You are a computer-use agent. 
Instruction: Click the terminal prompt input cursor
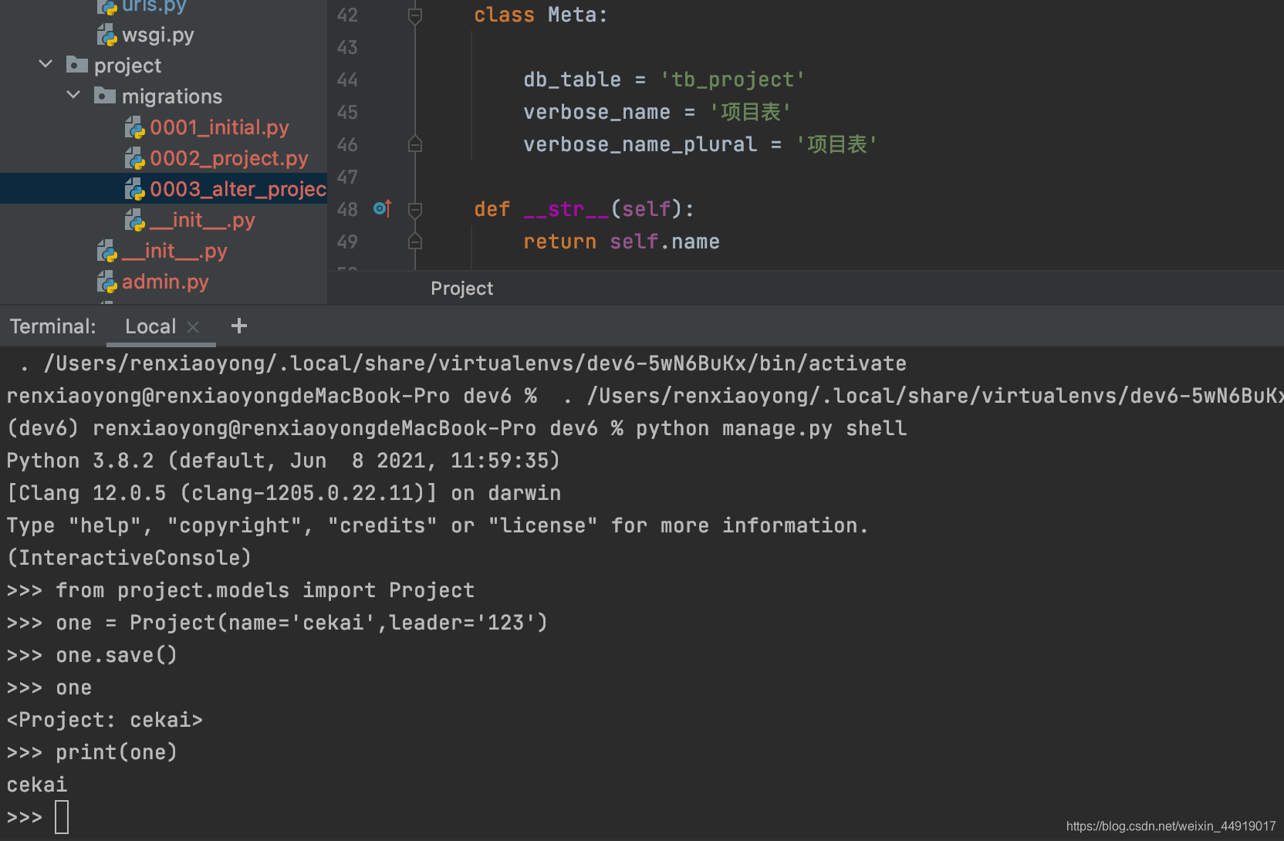coord(62,817)
